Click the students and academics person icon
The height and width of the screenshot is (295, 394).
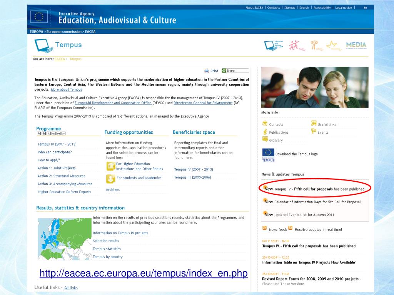click(111, 179)
